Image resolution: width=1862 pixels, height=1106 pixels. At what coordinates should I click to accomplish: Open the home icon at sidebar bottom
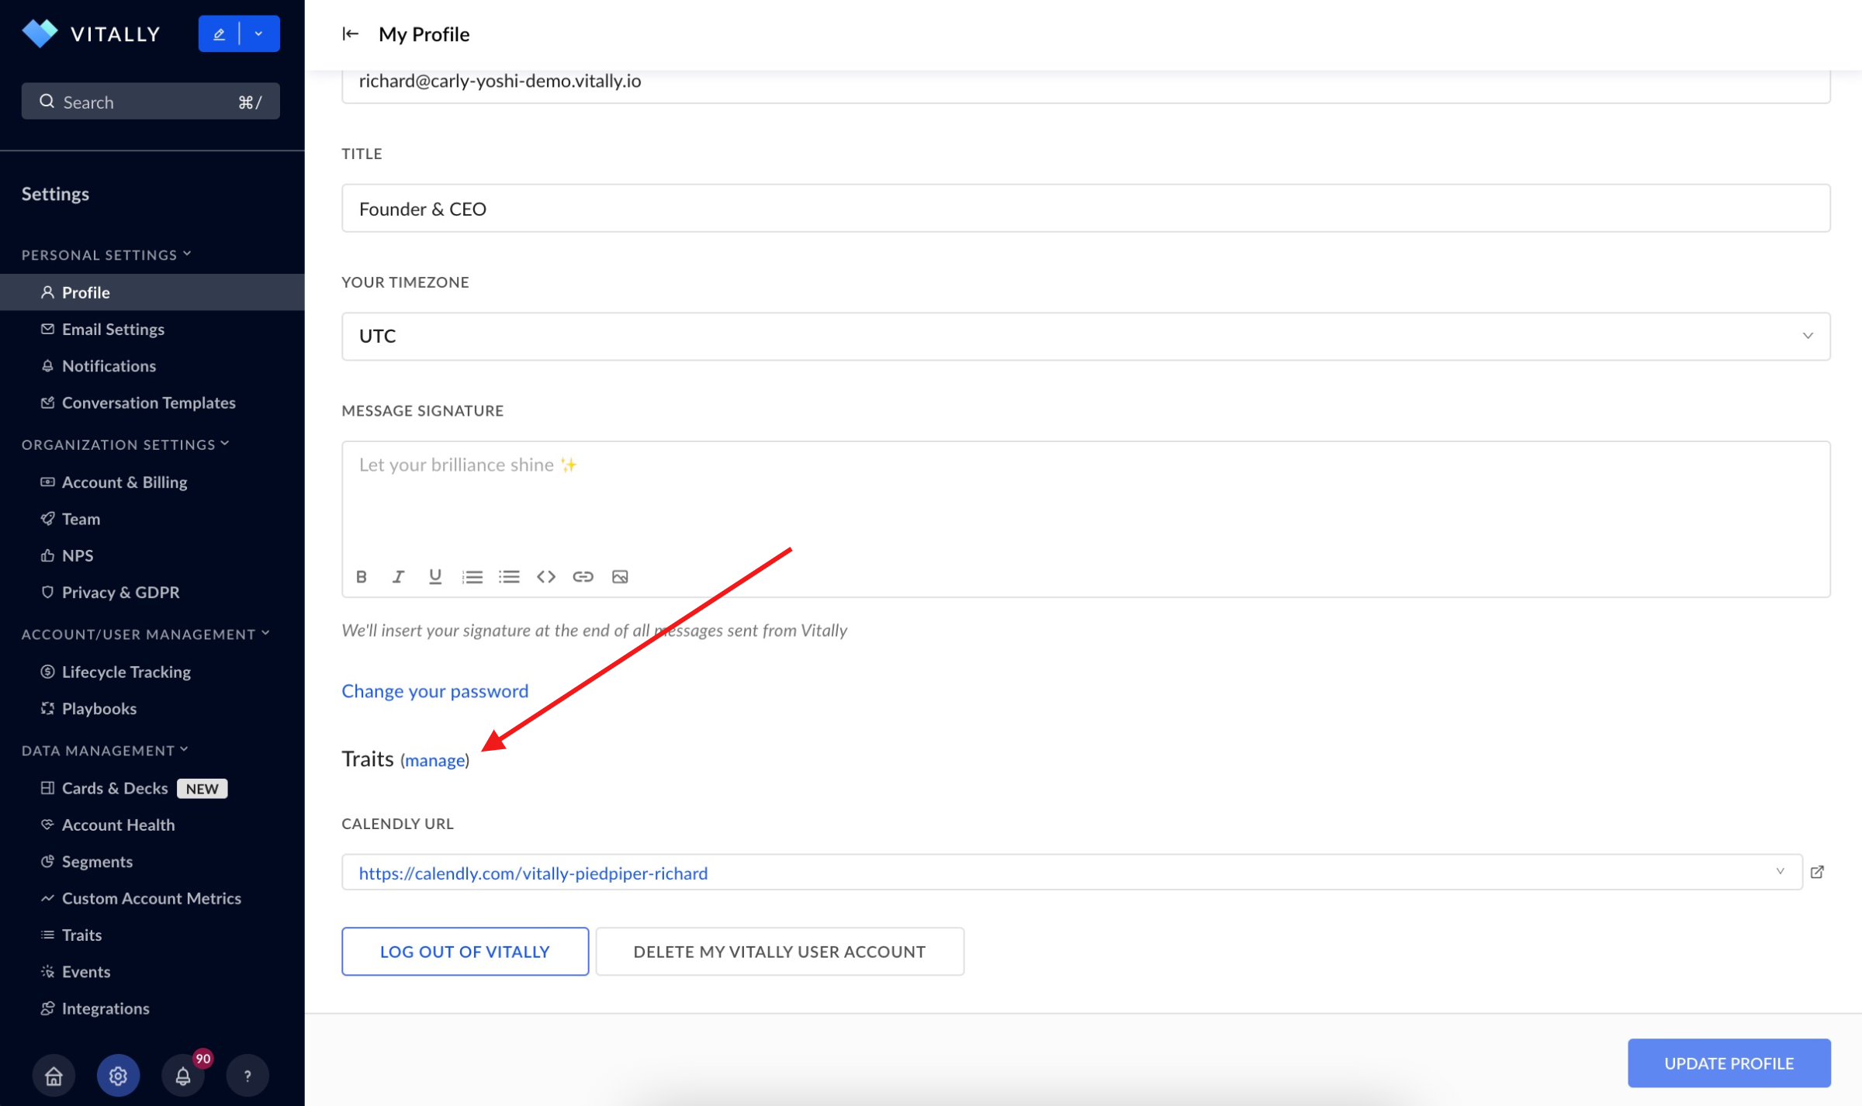click(x=54, y=1076)
